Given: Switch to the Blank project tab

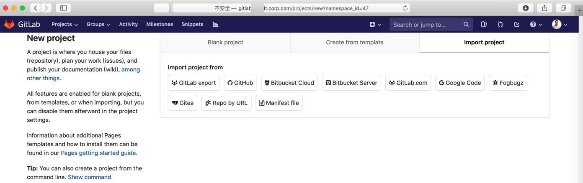Looking at the screenshot, I should tap(225, 42).
